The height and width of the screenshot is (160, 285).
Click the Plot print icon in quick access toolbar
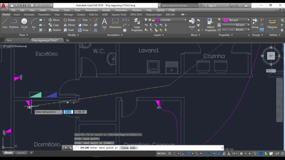pos(32,5)
